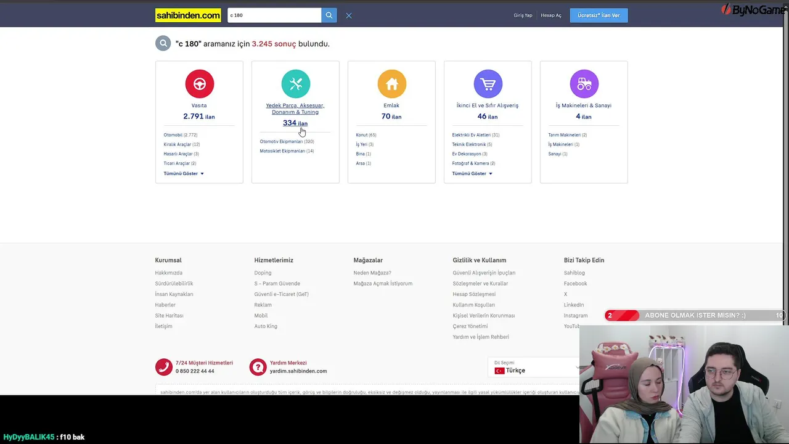Select Otomotiv Ekipmanları (320)
Screen dimensions: 789x444
coord(287,142)
